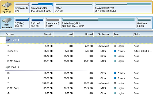
Task: Select the G:(Other) 2.0 GB partition block
Action: [x=144, y=23]
